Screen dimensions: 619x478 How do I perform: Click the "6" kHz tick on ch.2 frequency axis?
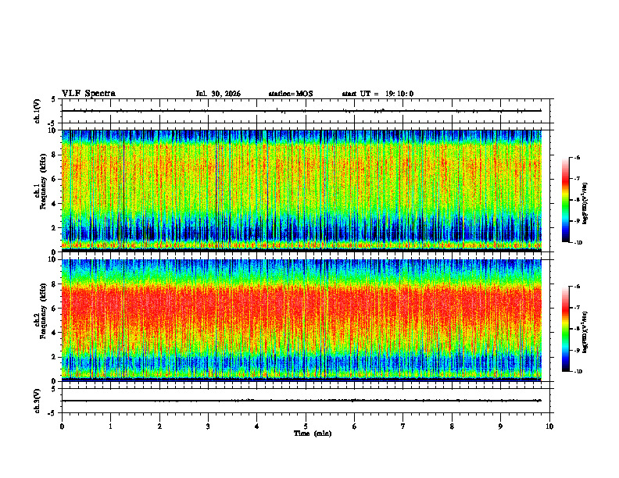[x=55, y=309]
